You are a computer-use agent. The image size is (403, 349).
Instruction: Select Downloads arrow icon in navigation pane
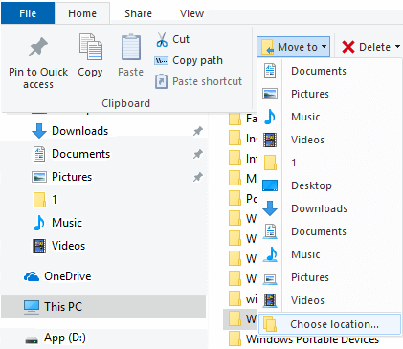[39, 131]
